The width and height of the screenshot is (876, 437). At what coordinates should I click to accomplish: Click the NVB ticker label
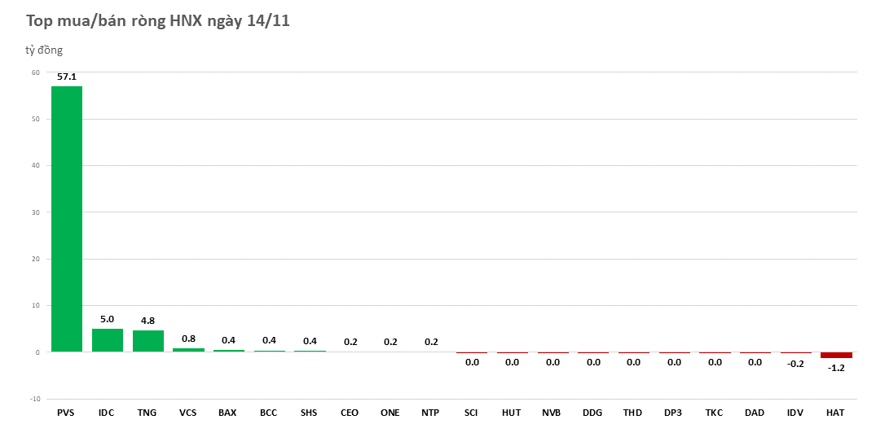[552, 413]
